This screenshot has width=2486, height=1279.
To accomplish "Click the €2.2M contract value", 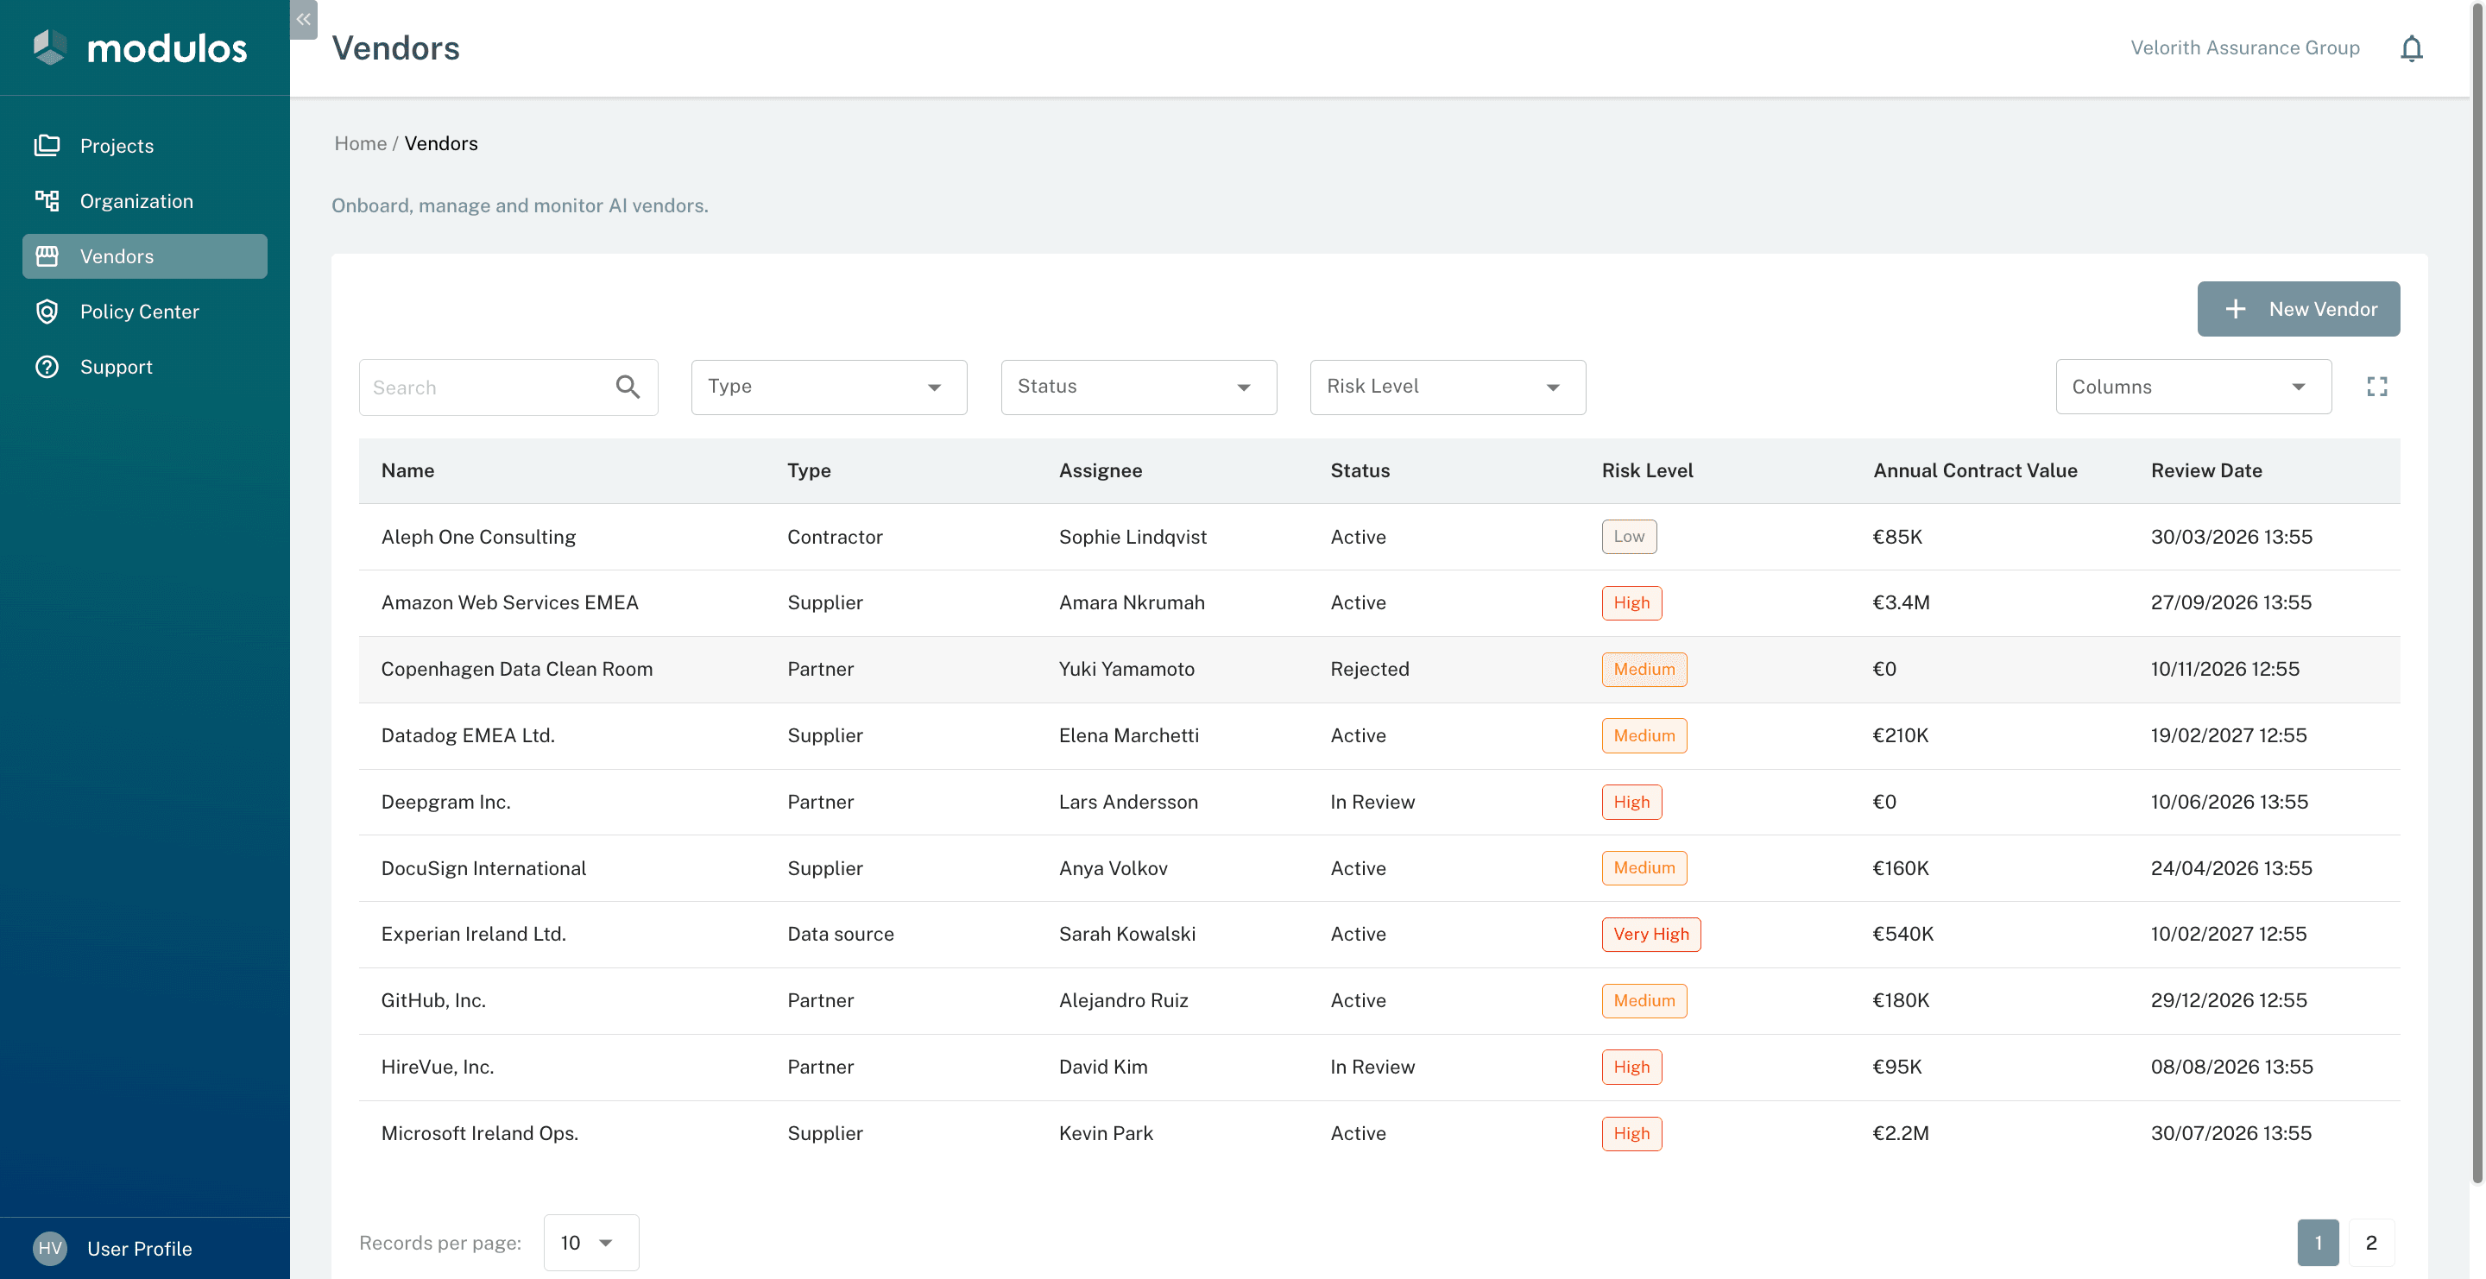I will [1901, 1133].
